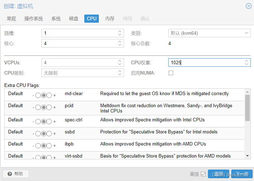Open the 系统 tab
The width and height of the screenshot is (254, 181).
pos(56,19)
